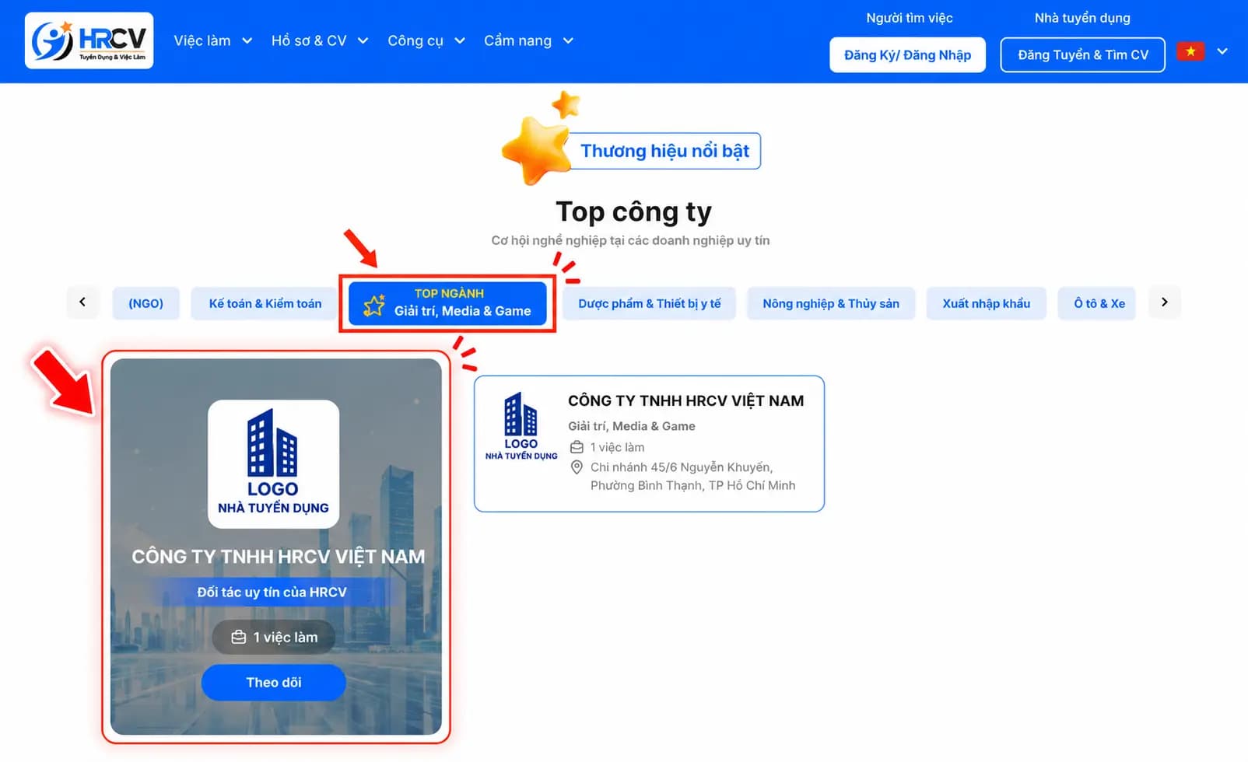This screenshot has width=1248, height=762.
Task: Select Nông nghiệp & Thủy sản tab
Action: click(831, 303)
